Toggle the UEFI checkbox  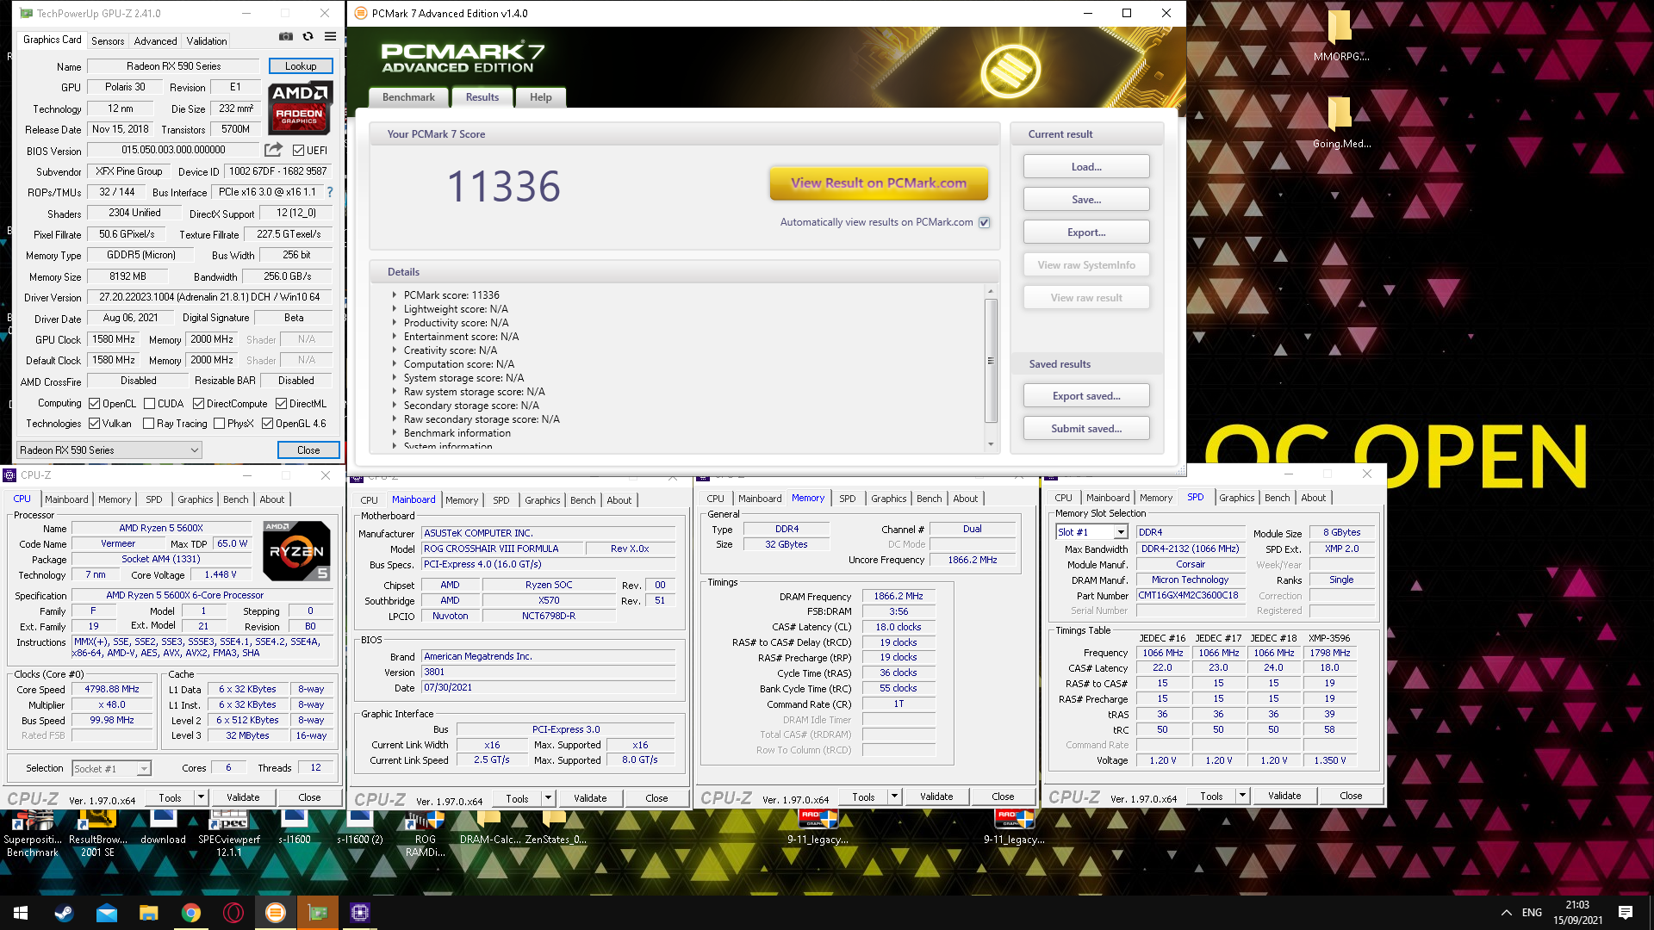[x=298, y=151]
